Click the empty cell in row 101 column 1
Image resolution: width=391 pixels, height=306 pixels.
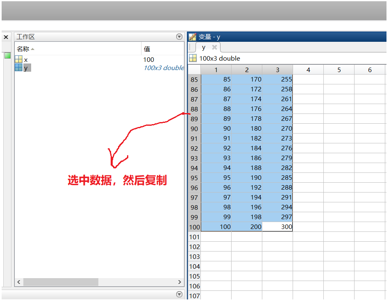[216, 237]
